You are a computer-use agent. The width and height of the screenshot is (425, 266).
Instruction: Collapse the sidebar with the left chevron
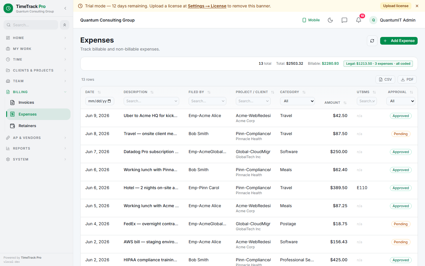click(x=65, y=8)
